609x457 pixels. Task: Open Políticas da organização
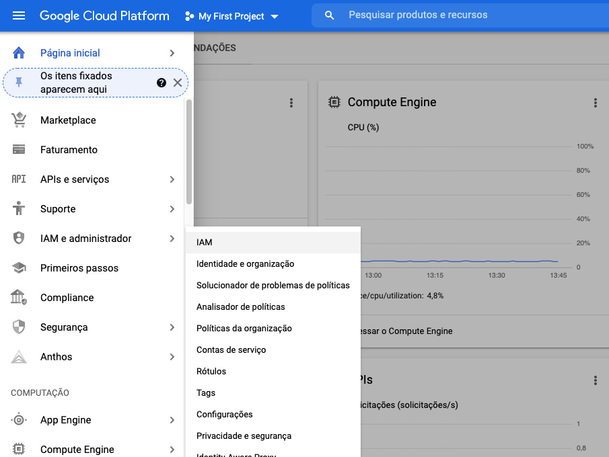pyautogui.click(x=273, y=329)
